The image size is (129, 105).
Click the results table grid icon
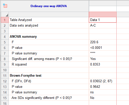(5, 6)
